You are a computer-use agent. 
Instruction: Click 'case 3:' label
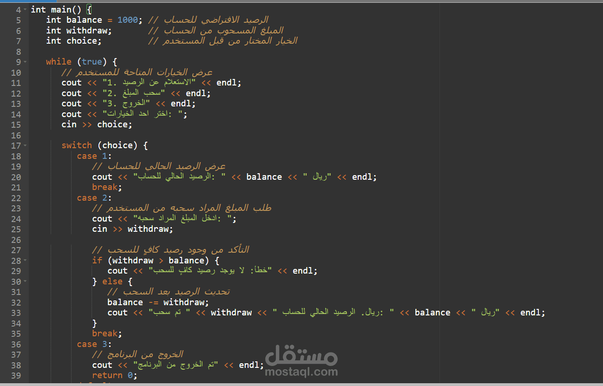pyautogui.click(x=94, y=344)
